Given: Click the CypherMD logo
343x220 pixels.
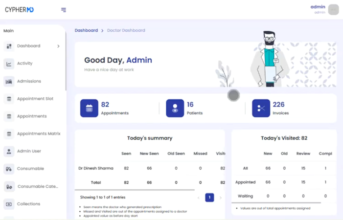Looking at the screenshot, I should click(19, 10).
